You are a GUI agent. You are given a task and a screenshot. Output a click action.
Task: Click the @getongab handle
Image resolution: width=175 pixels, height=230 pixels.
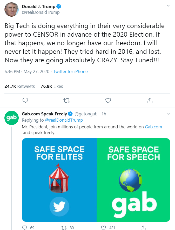pos(86,114)
